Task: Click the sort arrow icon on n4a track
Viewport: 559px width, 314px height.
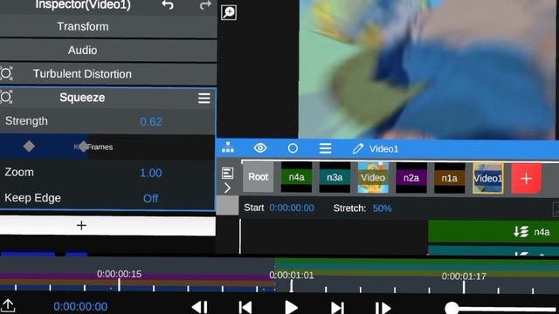Action: [x=521, y=232]
